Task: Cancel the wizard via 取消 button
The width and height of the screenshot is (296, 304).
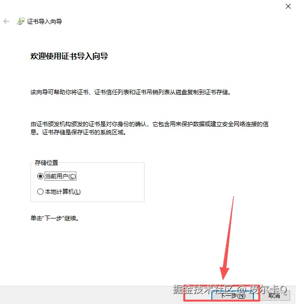Action: click(x=274, y=295)
